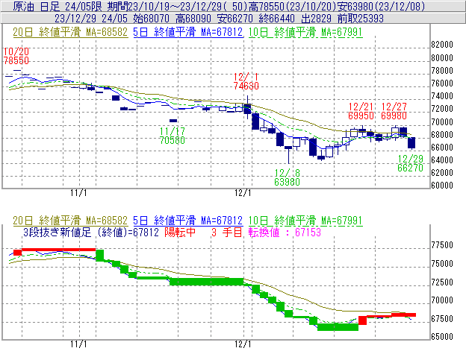Click the 前取25393 open interest value
The width and height of the screenshot is (466, 354).
pyautogui.click(x=361, y=19)
